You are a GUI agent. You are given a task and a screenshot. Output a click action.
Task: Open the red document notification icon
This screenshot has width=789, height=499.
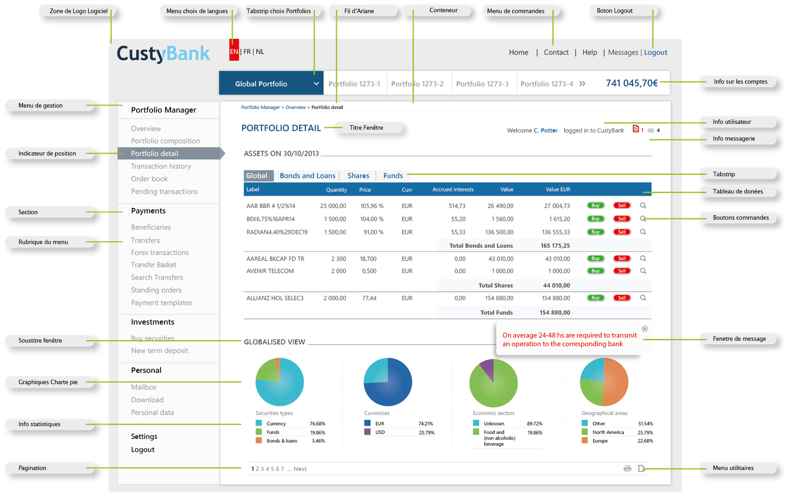pos(636,129)
